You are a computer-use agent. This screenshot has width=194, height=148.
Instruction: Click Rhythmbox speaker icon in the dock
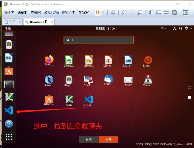point(9,44)
